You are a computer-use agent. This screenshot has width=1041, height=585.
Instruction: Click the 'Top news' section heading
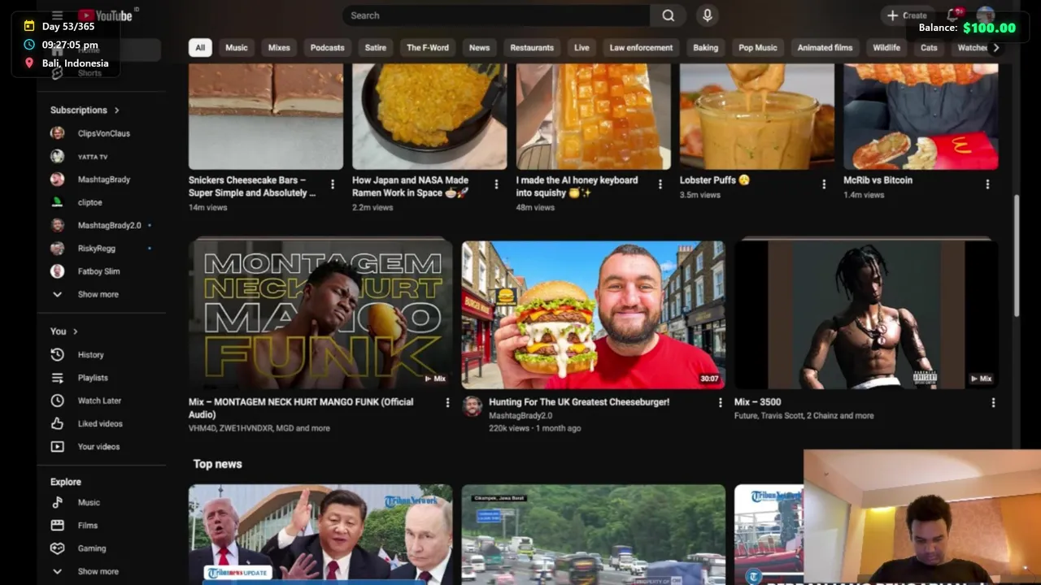217,464
